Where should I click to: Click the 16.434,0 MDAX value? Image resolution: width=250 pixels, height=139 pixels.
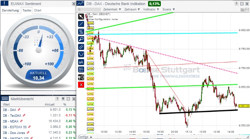[55, 121]
